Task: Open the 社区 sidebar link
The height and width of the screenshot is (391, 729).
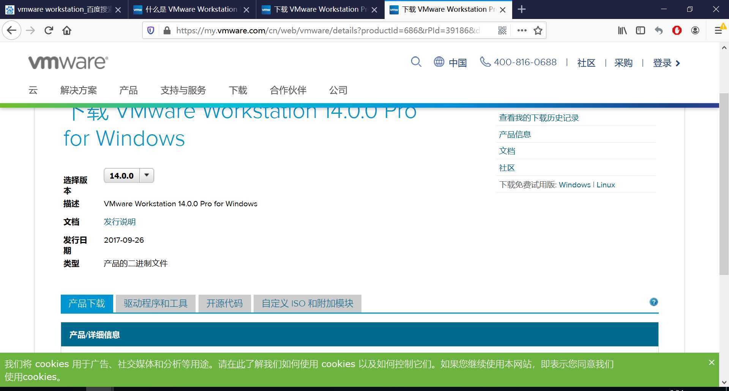Action: (x=507, y=168)
